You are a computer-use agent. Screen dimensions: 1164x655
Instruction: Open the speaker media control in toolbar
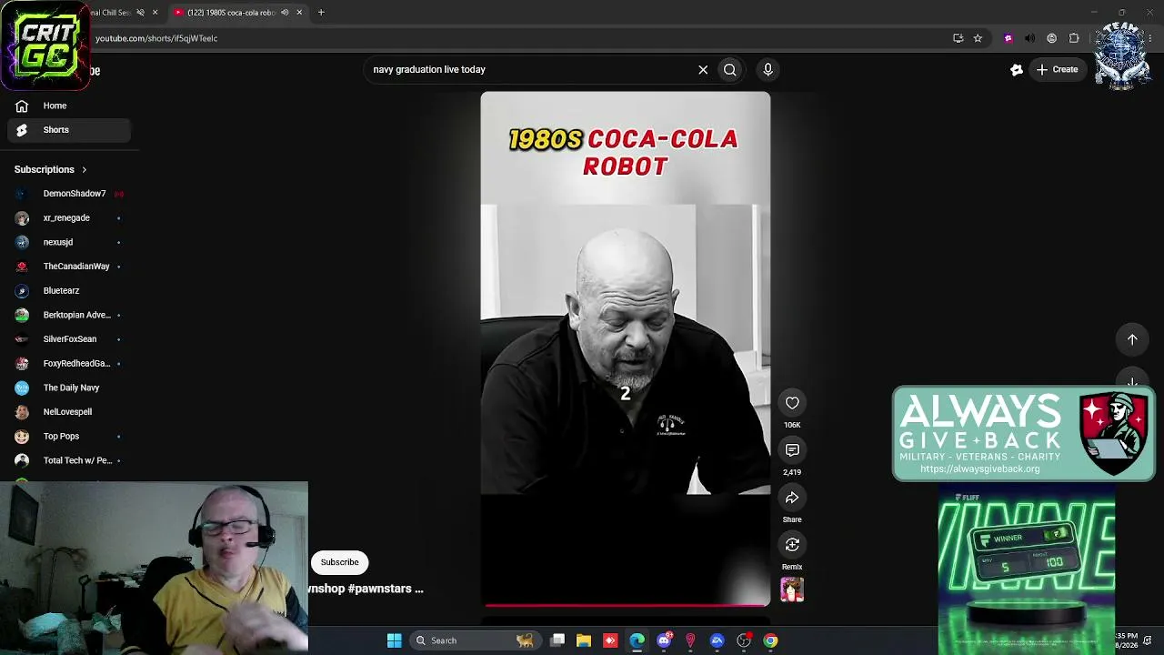[1029, 38]
